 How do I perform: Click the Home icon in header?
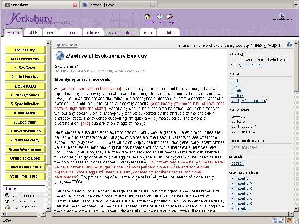pyautogui.click(x=147, y=17)
